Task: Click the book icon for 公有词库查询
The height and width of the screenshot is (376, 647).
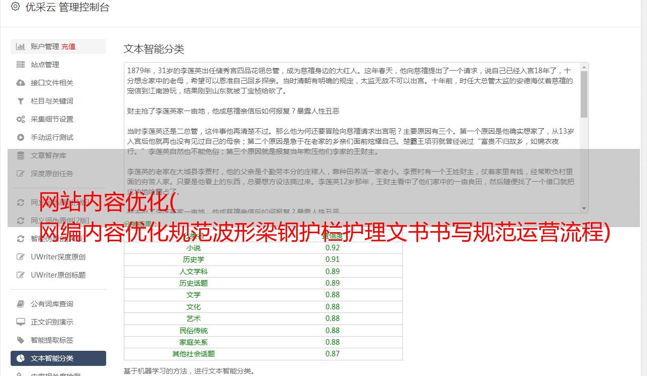Action: click(20, 304)
